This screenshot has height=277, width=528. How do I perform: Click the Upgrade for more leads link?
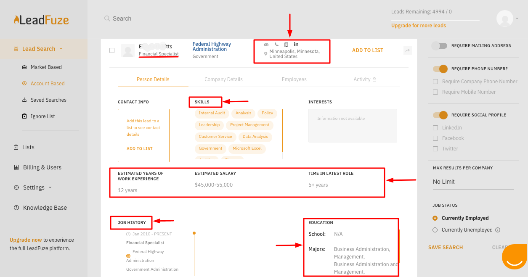(418, 26)
